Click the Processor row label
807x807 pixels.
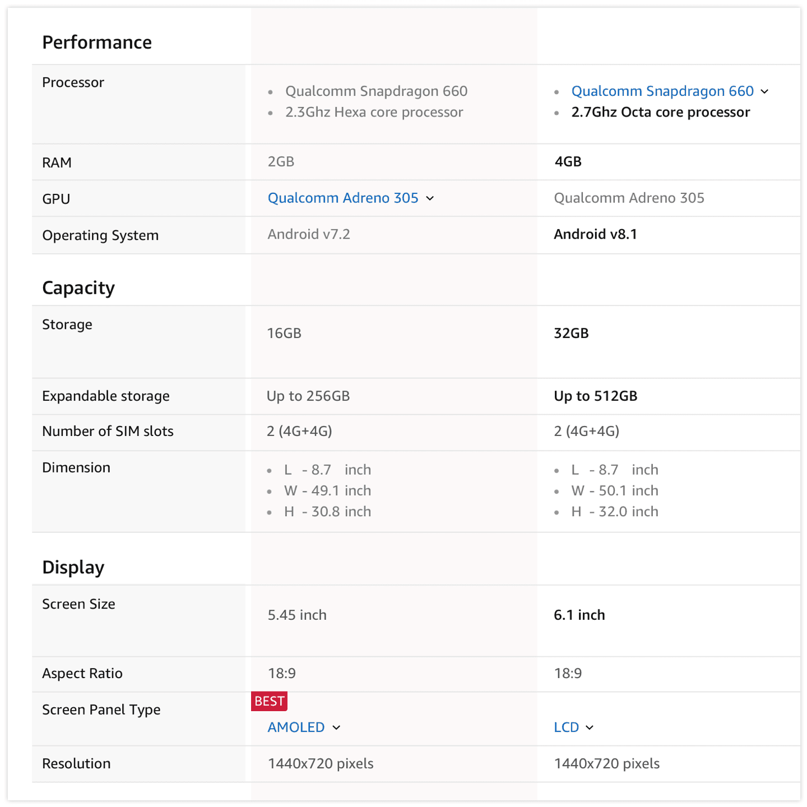(73, 82)
